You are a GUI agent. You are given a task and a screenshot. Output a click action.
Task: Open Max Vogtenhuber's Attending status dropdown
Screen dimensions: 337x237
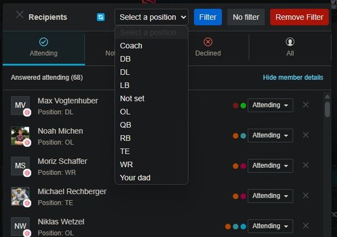pyautogui.click(x=271, y=105)
